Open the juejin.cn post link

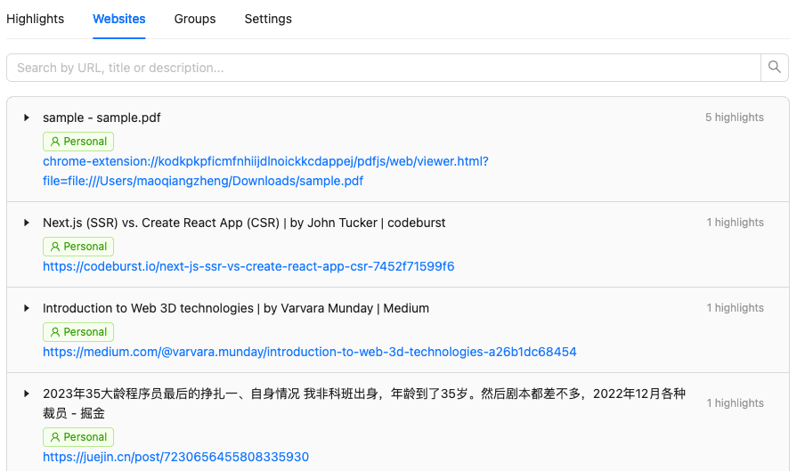[x=175, y=457]
